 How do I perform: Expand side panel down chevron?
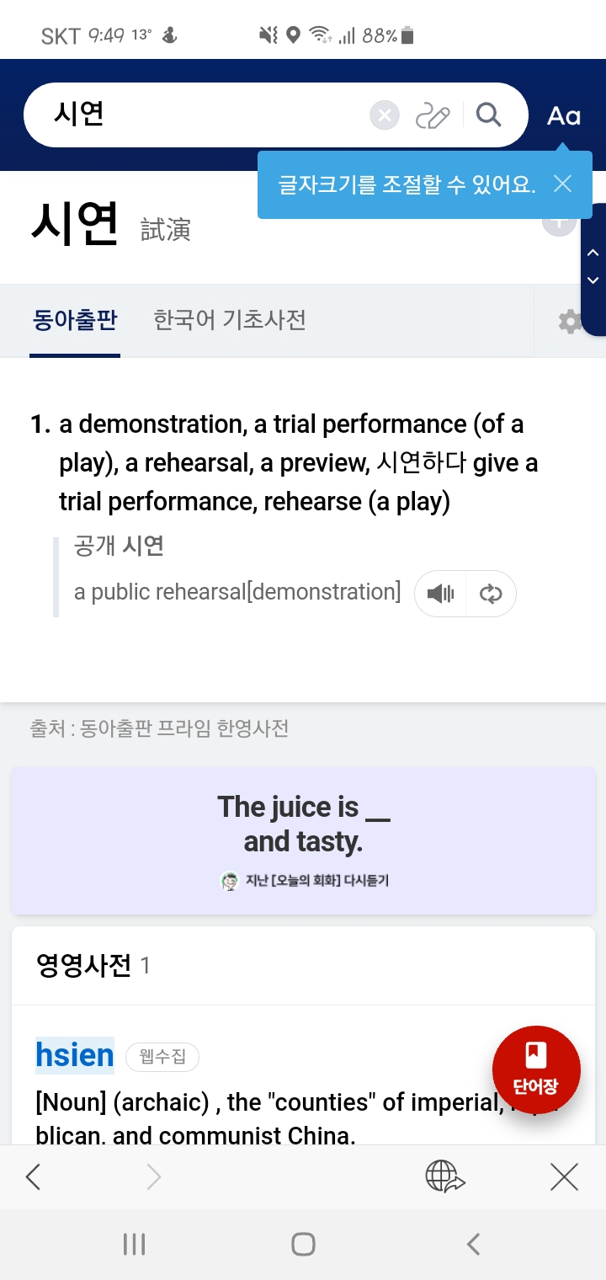click(593, 280)
